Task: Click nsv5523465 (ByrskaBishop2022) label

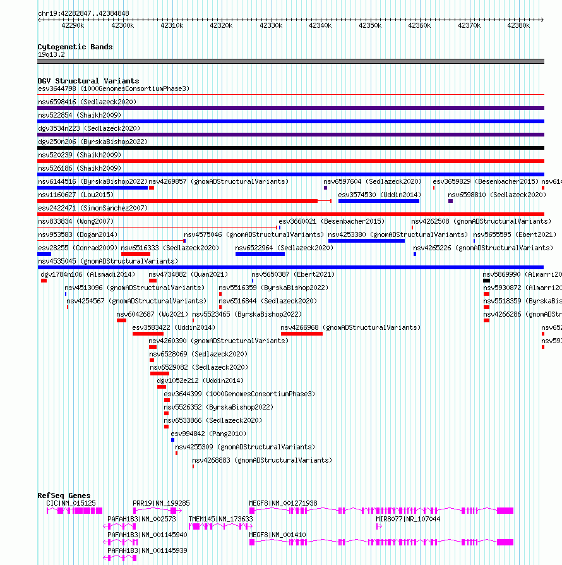Action: click(x=247, y=315)
